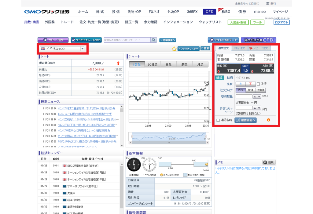Open news ECB、ユーロ圏の6銀行 headline
The image size is (313, 214).
(85, 114)
